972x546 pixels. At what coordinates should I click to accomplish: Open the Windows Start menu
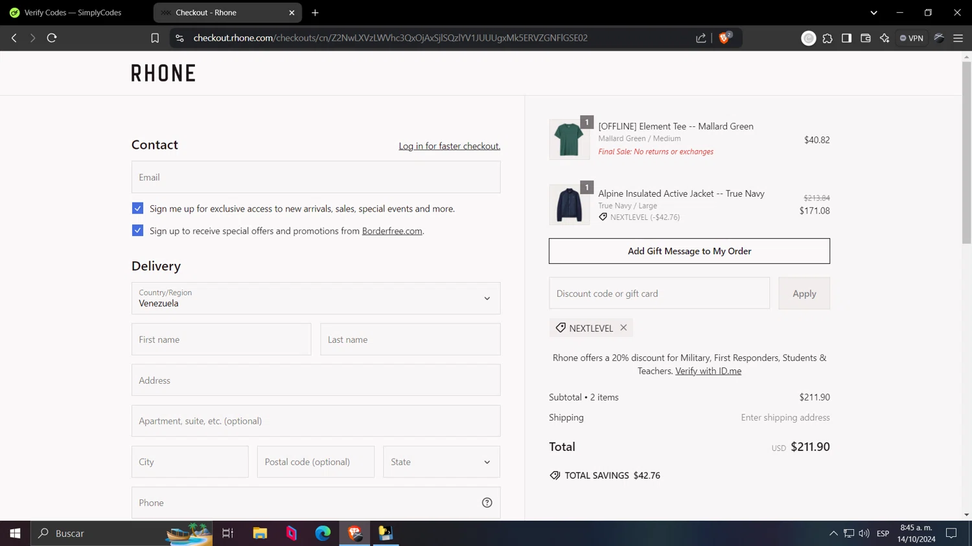pos(15,533)
